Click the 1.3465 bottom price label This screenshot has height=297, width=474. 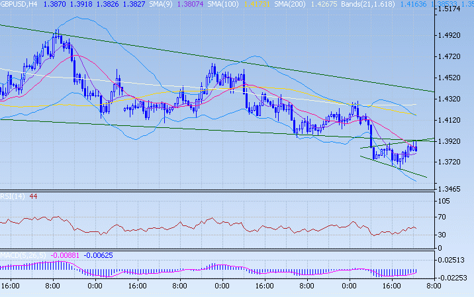[454, 189]
